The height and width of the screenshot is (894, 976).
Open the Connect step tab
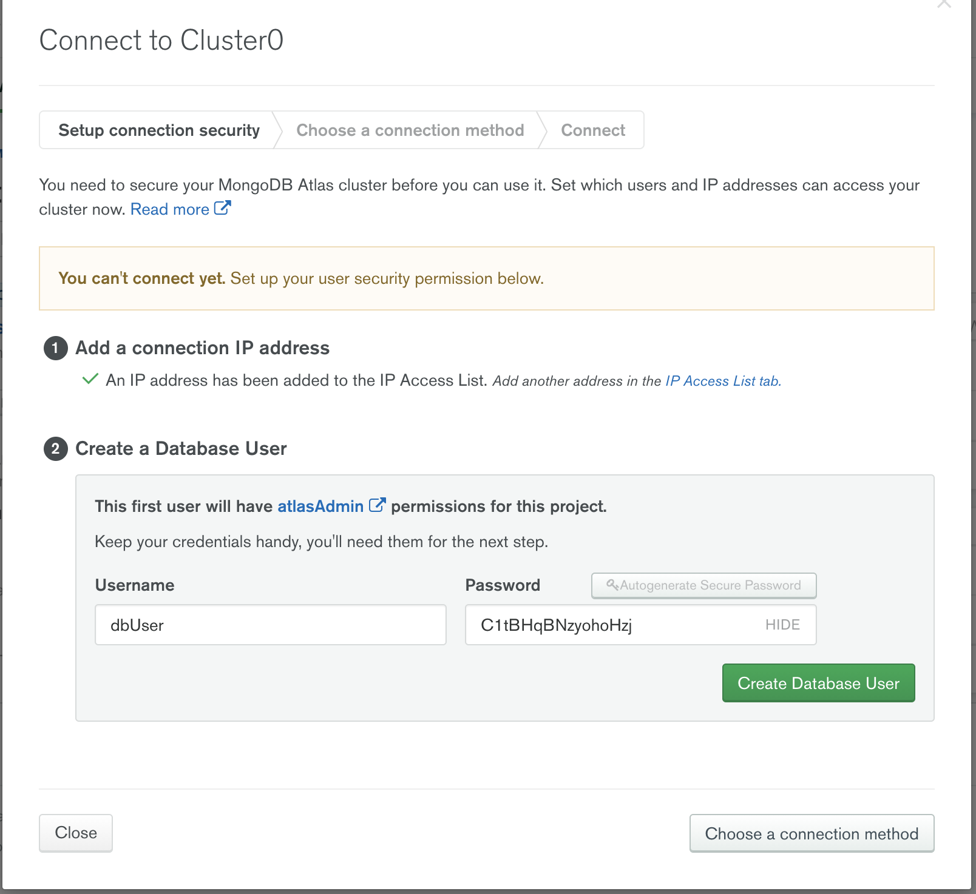click(x=592, y=130)
